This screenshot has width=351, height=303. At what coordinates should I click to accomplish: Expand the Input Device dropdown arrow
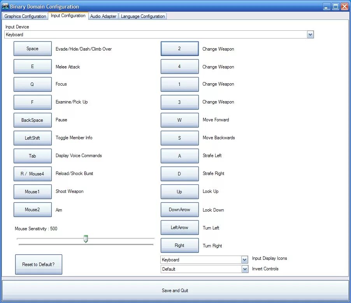click(310, 35)
